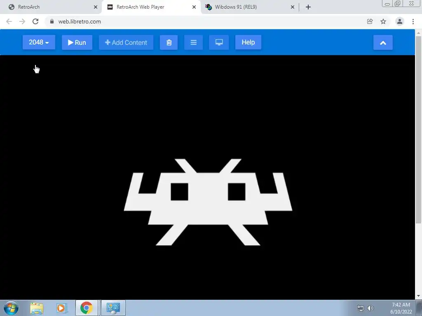This screenshot has width=422, height=316.
Task: Click the Wibdows 91 tab favicon
Action: (x=208, y=7)
